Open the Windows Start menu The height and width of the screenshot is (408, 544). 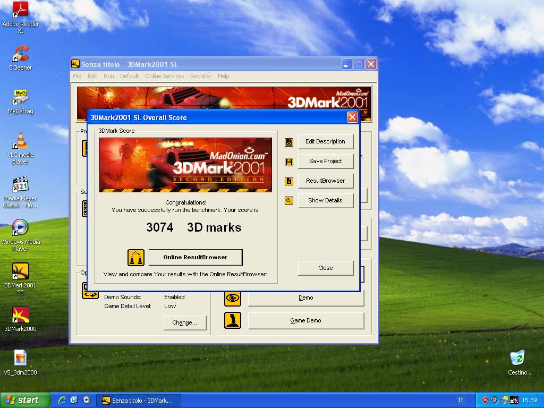click(25, 400)
